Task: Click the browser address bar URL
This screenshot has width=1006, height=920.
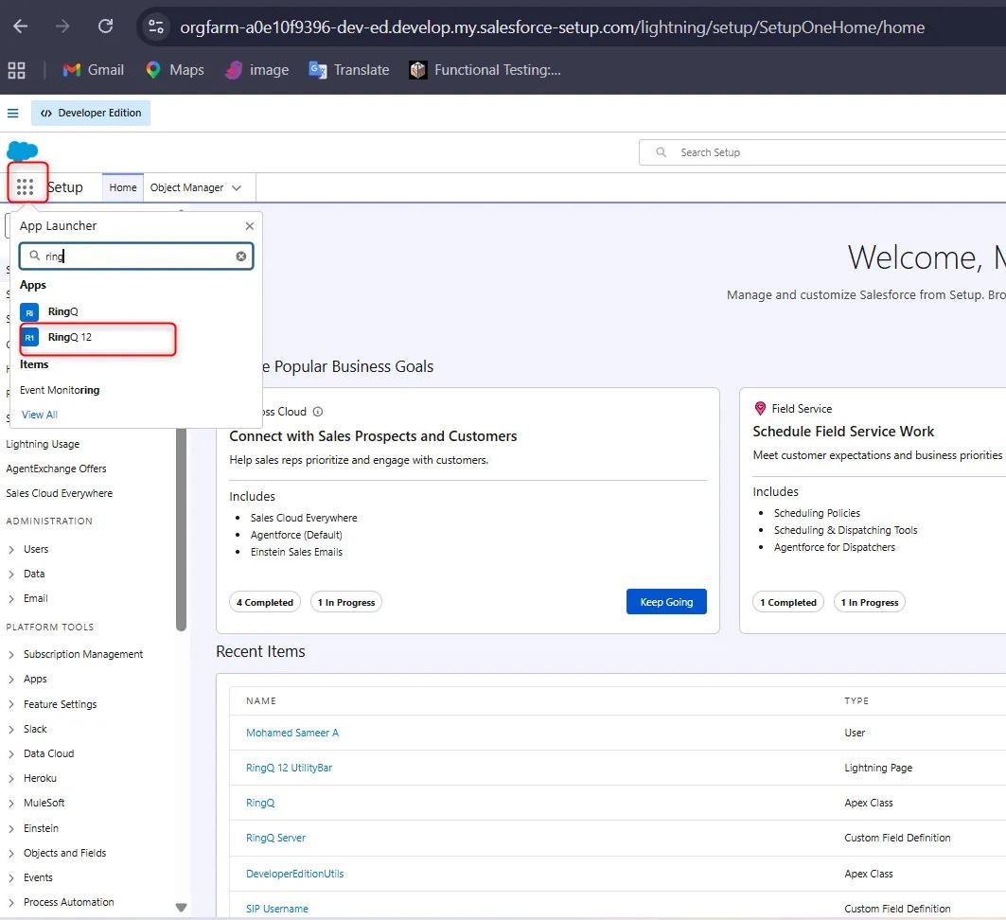Action: click(553, 27)
